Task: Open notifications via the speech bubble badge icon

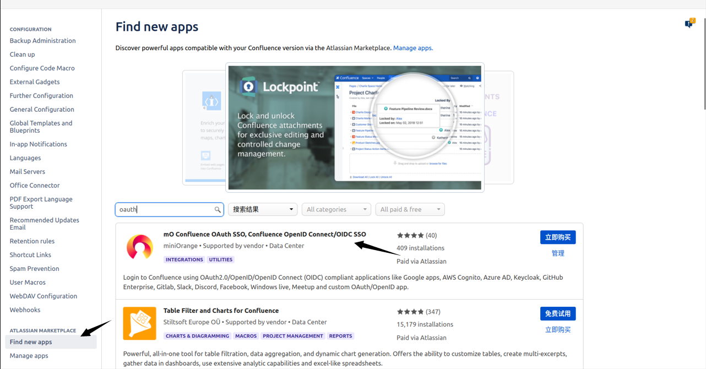Action: click(689, 24)
